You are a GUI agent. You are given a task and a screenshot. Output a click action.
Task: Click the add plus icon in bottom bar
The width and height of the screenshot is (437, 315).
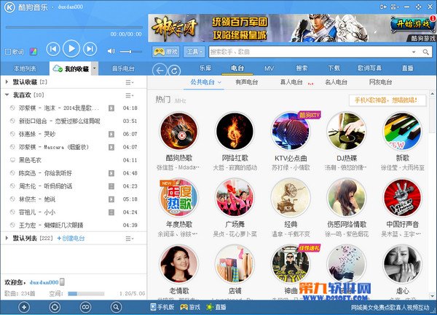pyautogui.click(x=24, y=307)
